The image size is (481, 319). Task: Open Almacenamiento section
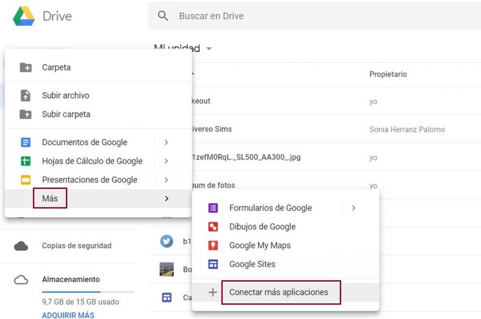(x=71, y=280)
